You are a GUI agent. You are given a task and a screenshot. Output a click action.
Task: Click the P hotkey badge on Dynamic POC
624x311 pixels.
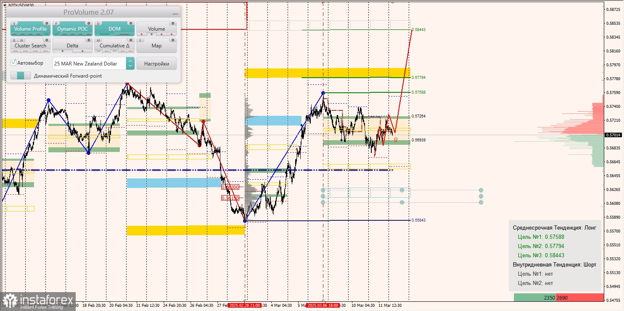pos(57,24)
